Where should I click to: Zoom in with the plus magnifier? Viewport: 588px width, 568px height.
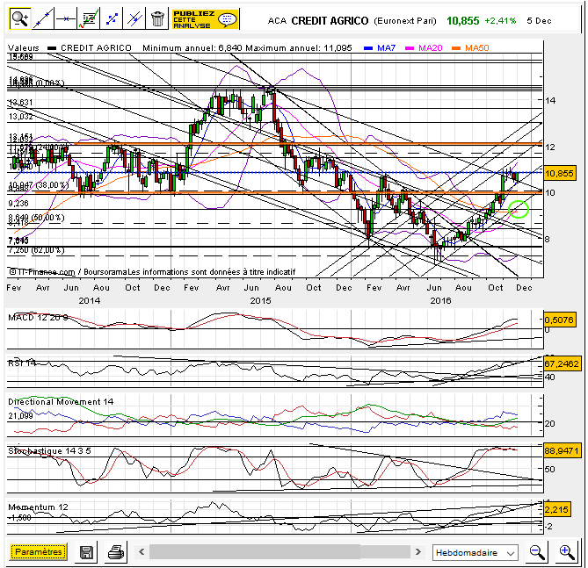[x=567, y=552]
